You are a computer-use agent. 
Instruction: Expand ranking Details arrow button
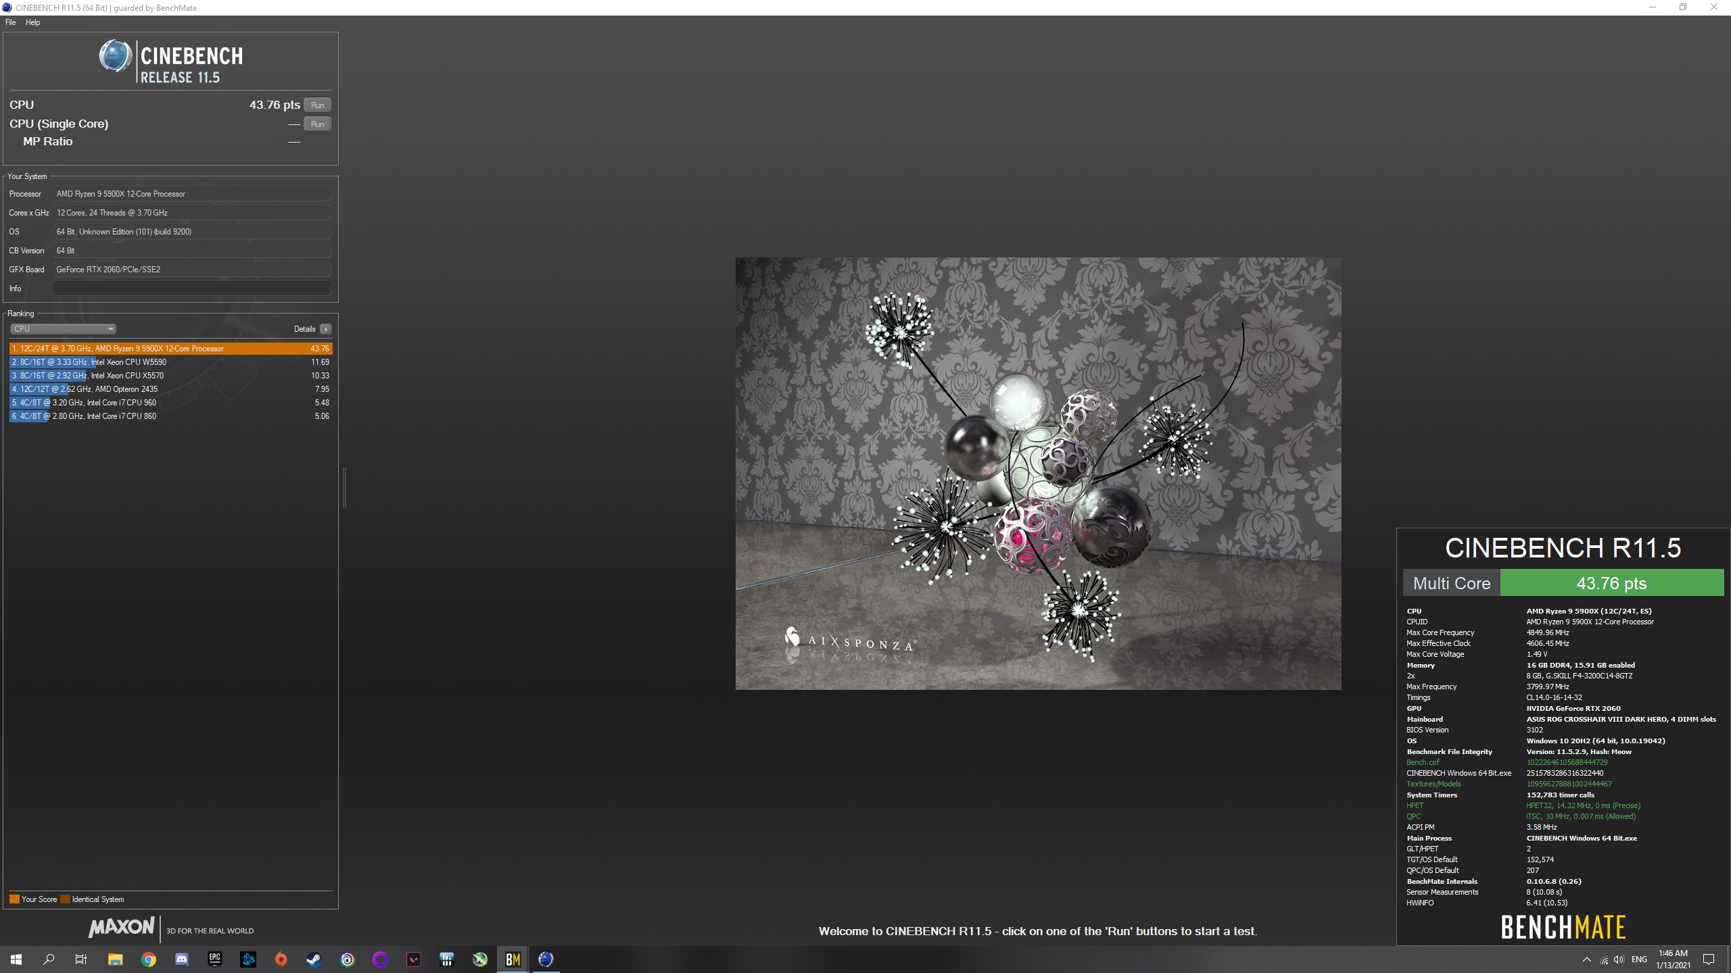[326, 329]
